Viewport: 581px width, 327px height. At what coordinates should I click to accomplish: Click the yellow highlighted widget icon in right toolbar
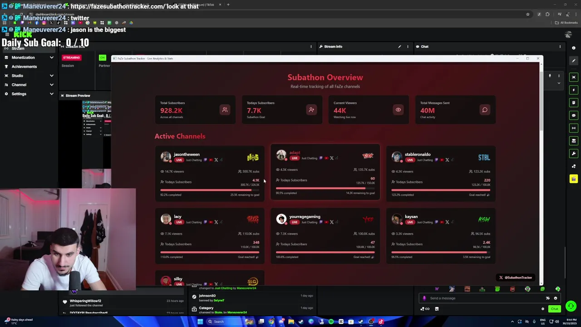coord(574,179)
